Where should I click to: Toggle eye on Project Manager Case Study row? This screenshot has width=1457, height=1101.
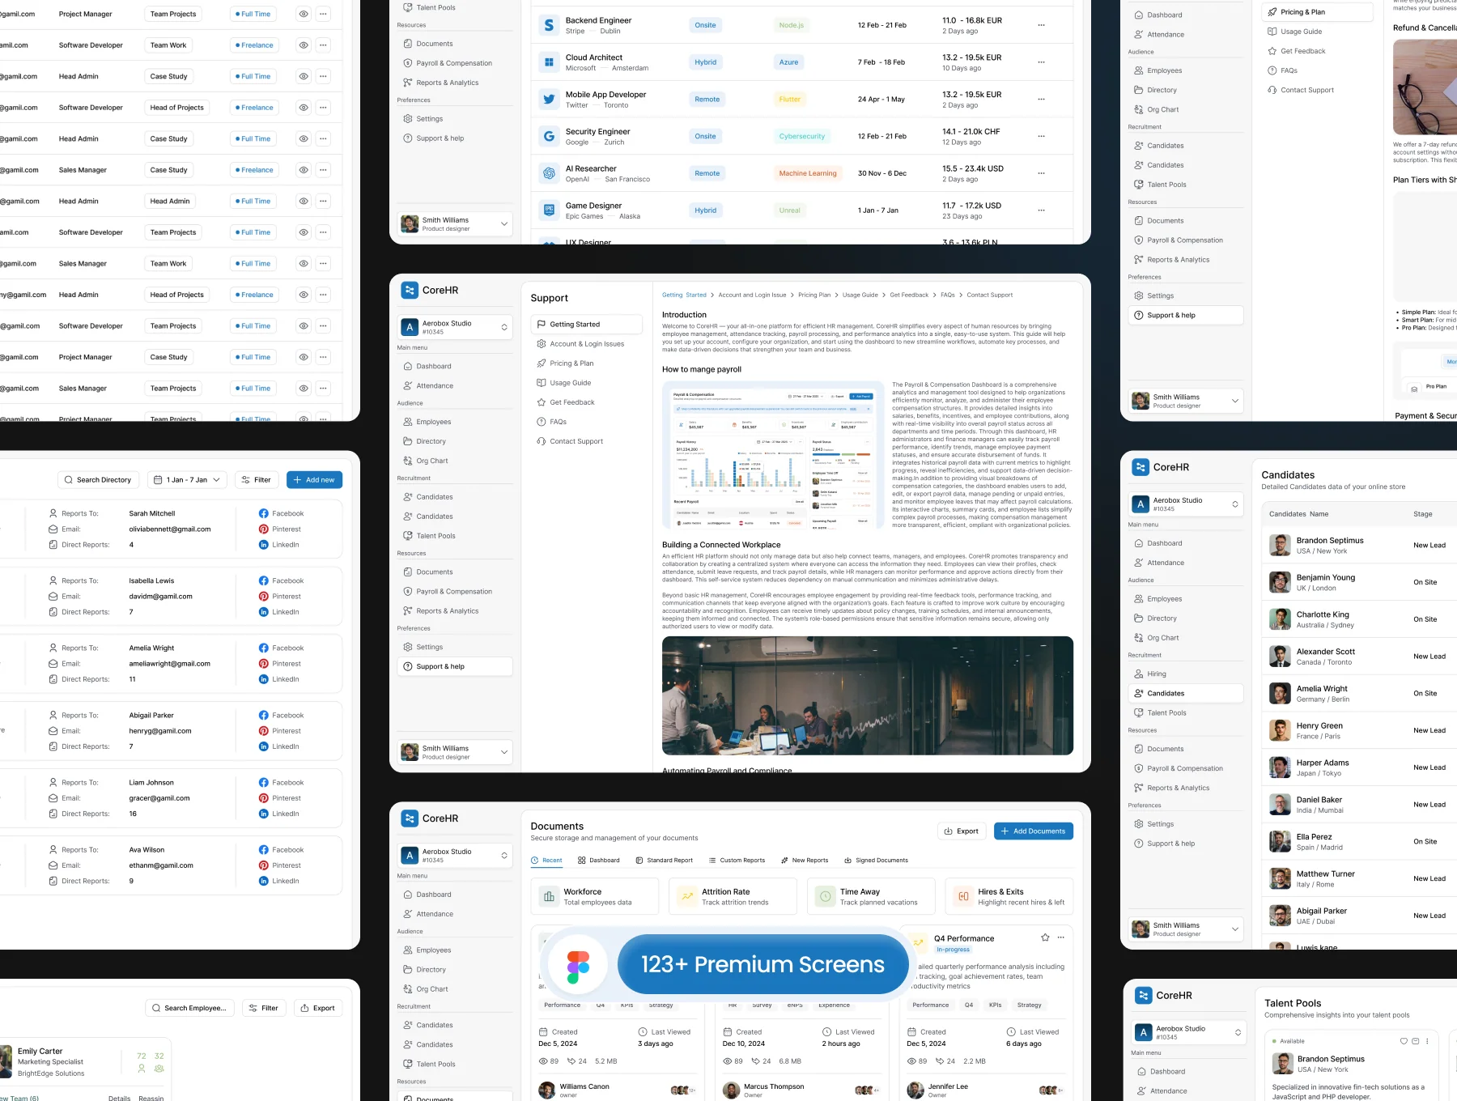pyautogui.click(x=304, y=357)
